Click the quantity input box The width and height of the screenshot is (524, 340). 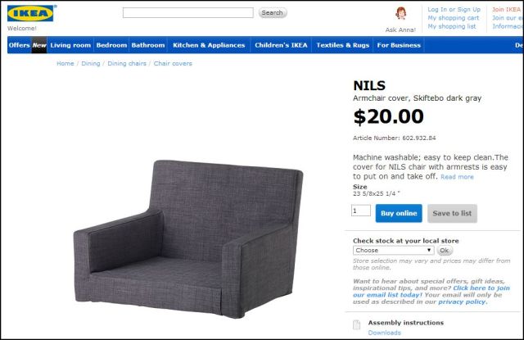pyautogui.click(x=361, y=211)
